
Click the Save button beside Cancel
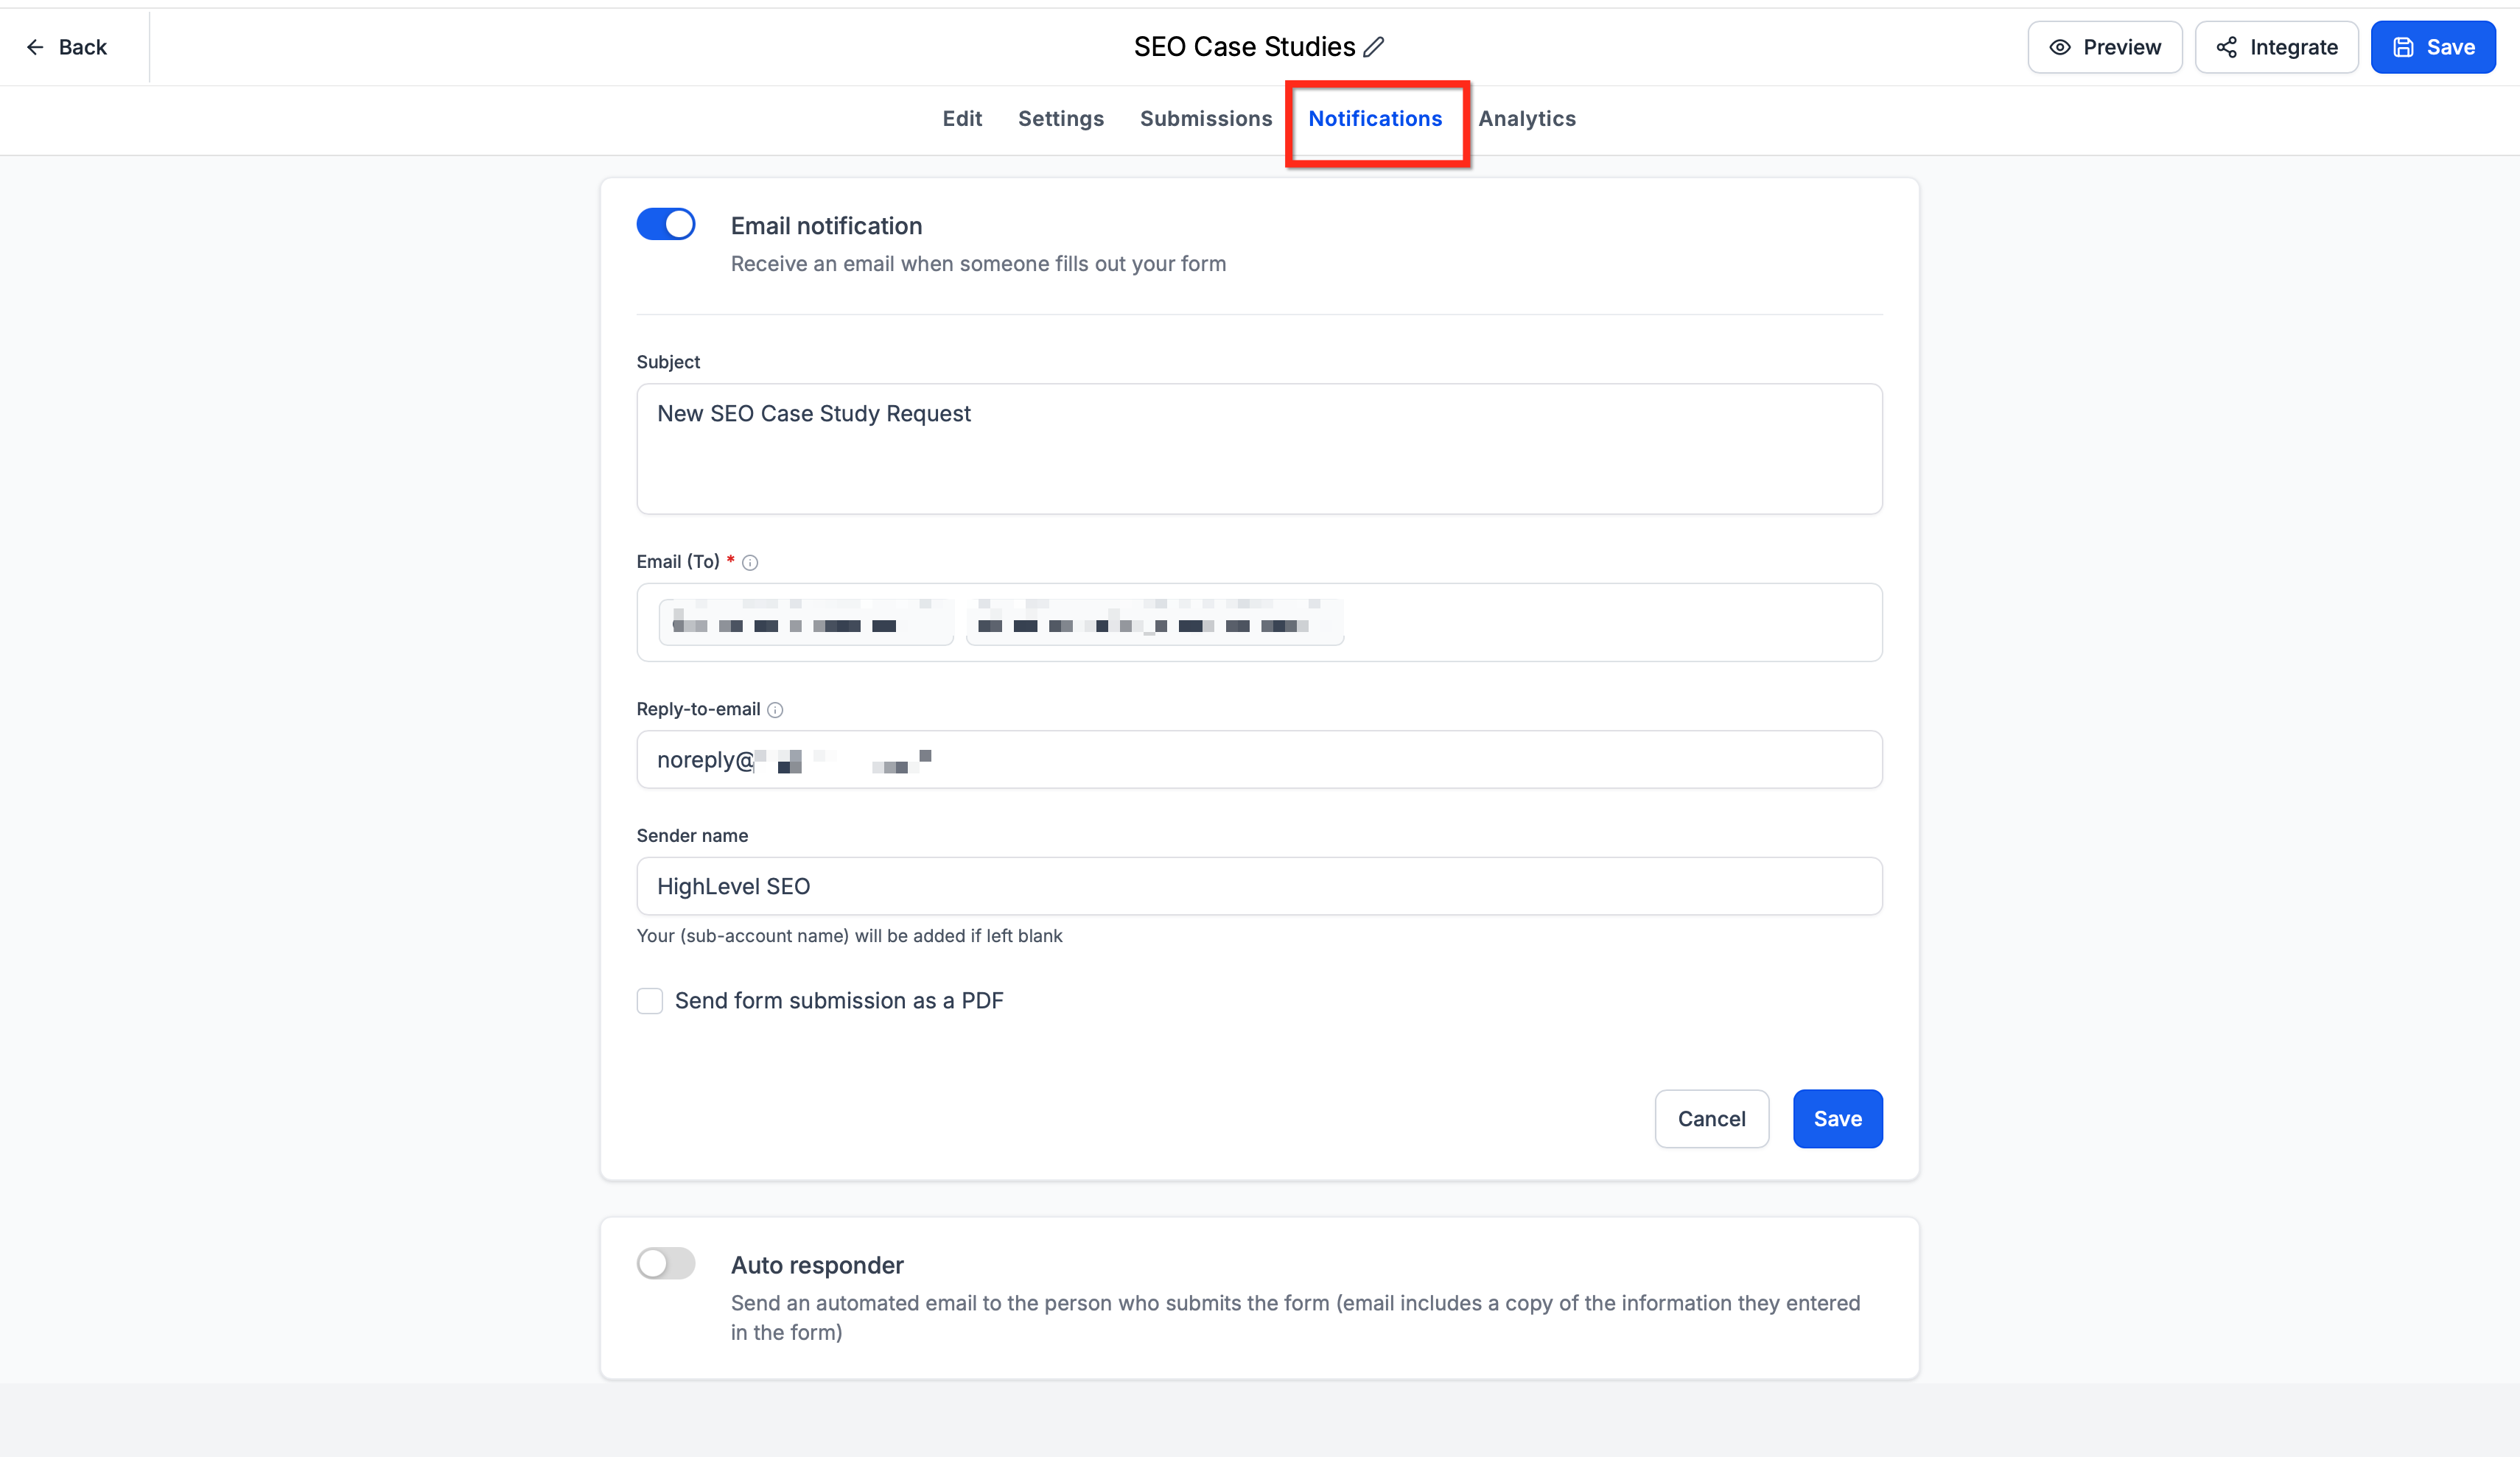(1837, 1119)
